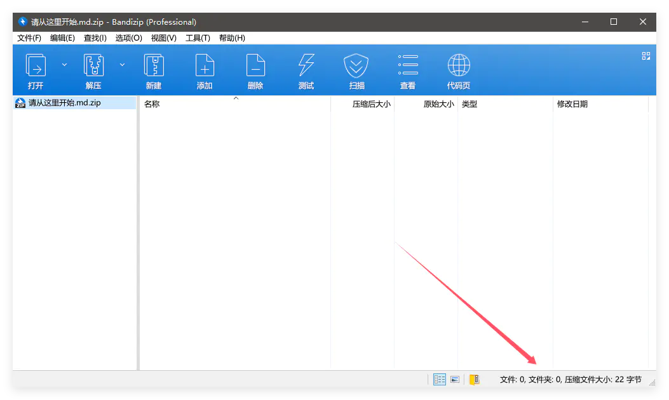Expand the 解压 extract dropdown arrow

click(121, 64)
